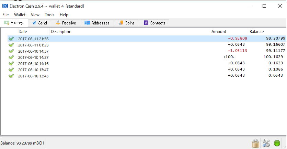Click the confirmed checkmark for 2017-06-10 14:16
The height and width of the screenshot is (149, 287).
(x=11, y=64)
